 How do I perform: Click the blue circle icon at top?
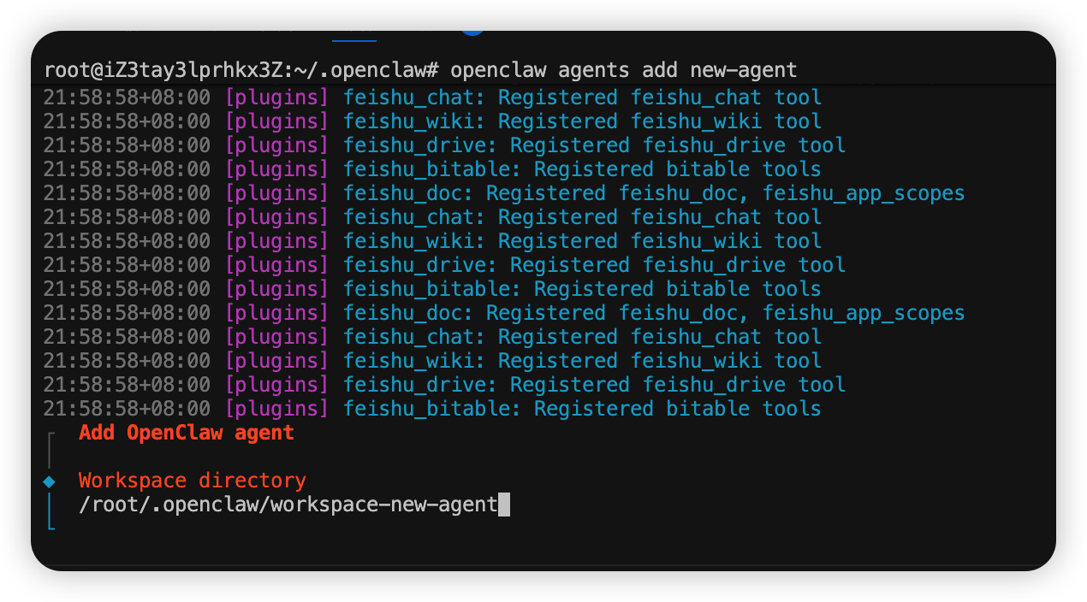pyautogui.click(x=472, y=30)
